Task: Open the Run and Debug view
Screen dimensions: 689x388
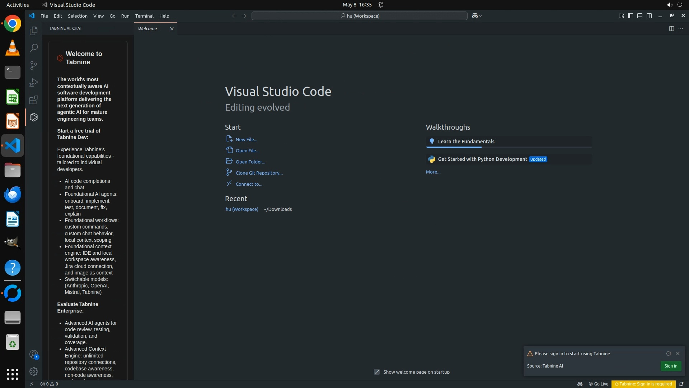Action: click(34, 83)
